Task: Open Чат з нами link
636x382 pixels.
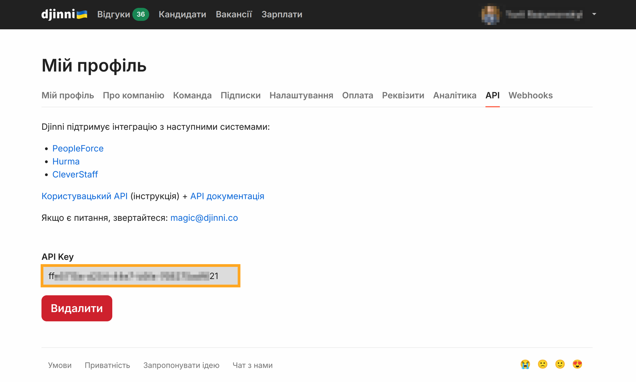Action: click(252, 365)
